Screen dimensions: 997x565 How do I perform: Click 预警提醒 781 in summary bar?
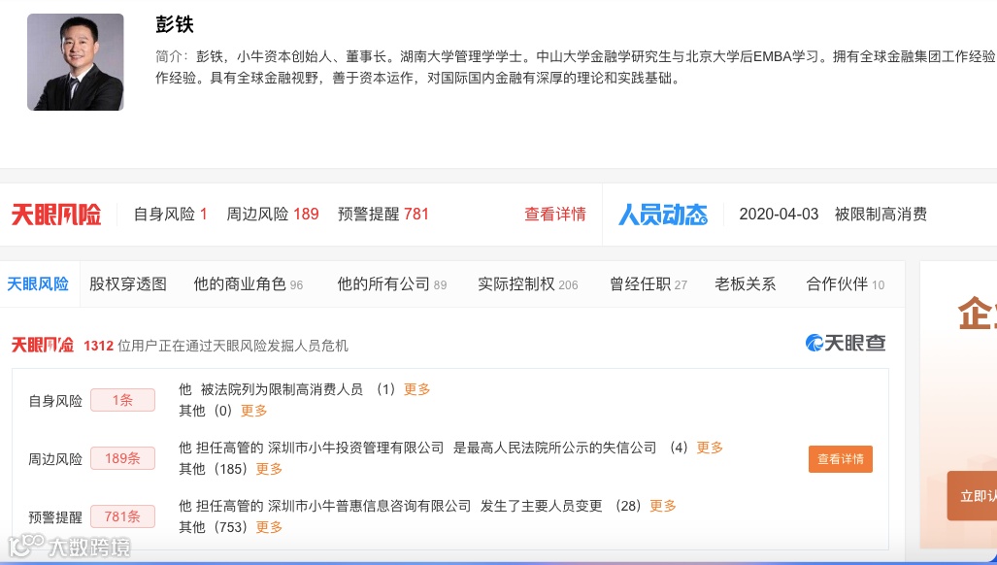click(383, 215)
